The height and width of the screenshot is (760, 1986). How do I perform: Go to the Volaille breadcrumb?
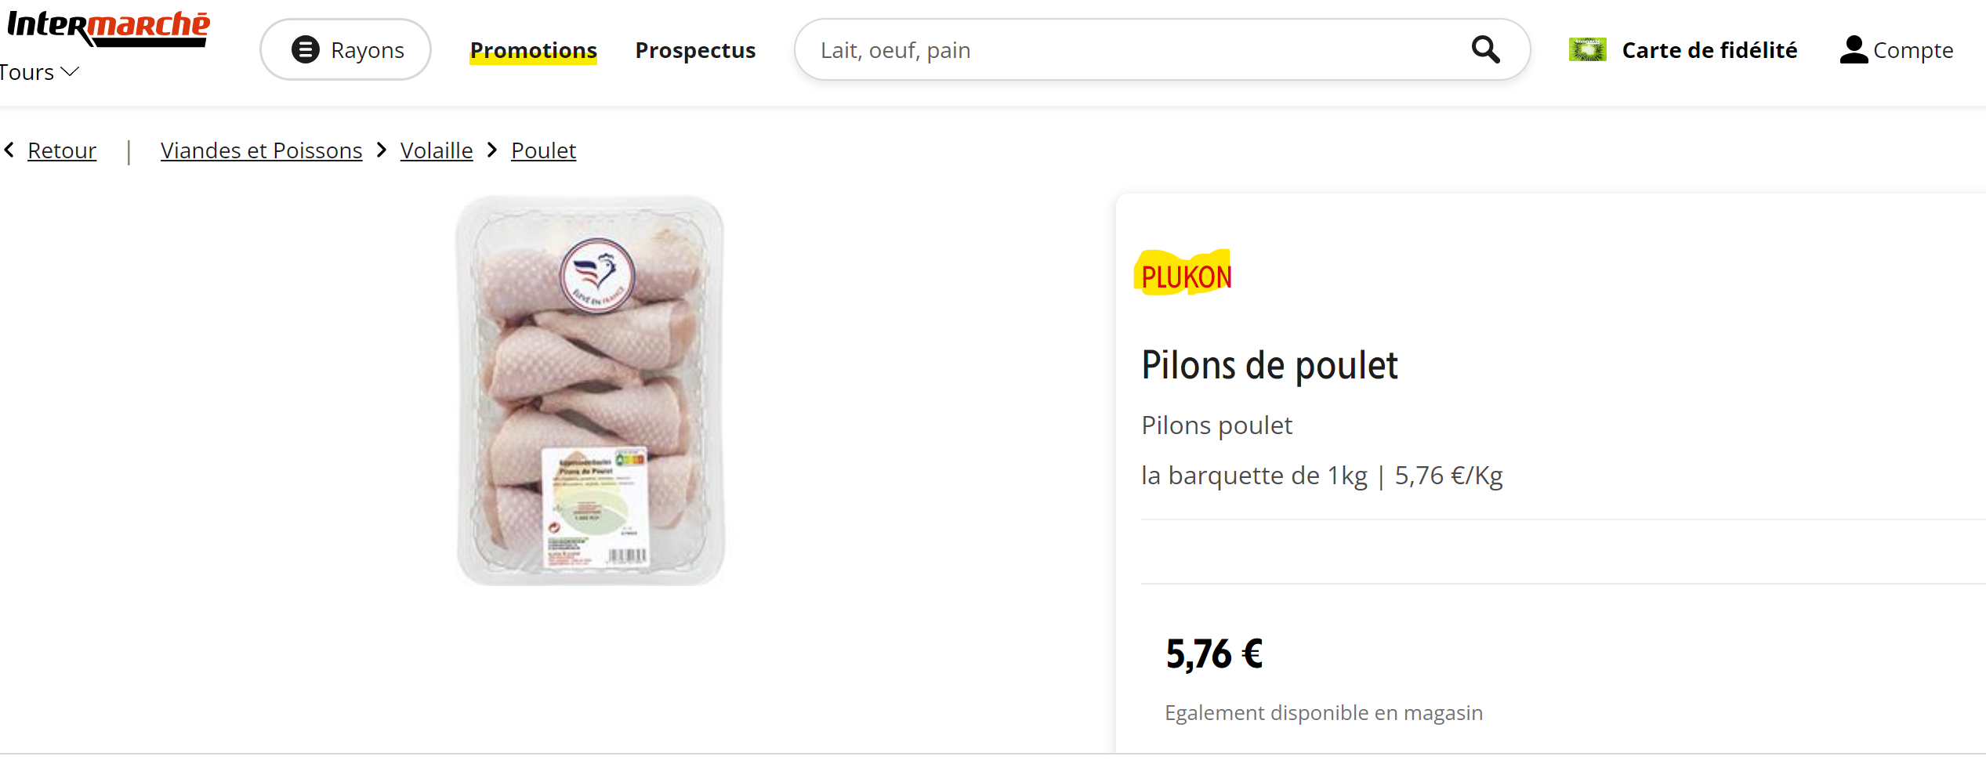tap(437, 150)
